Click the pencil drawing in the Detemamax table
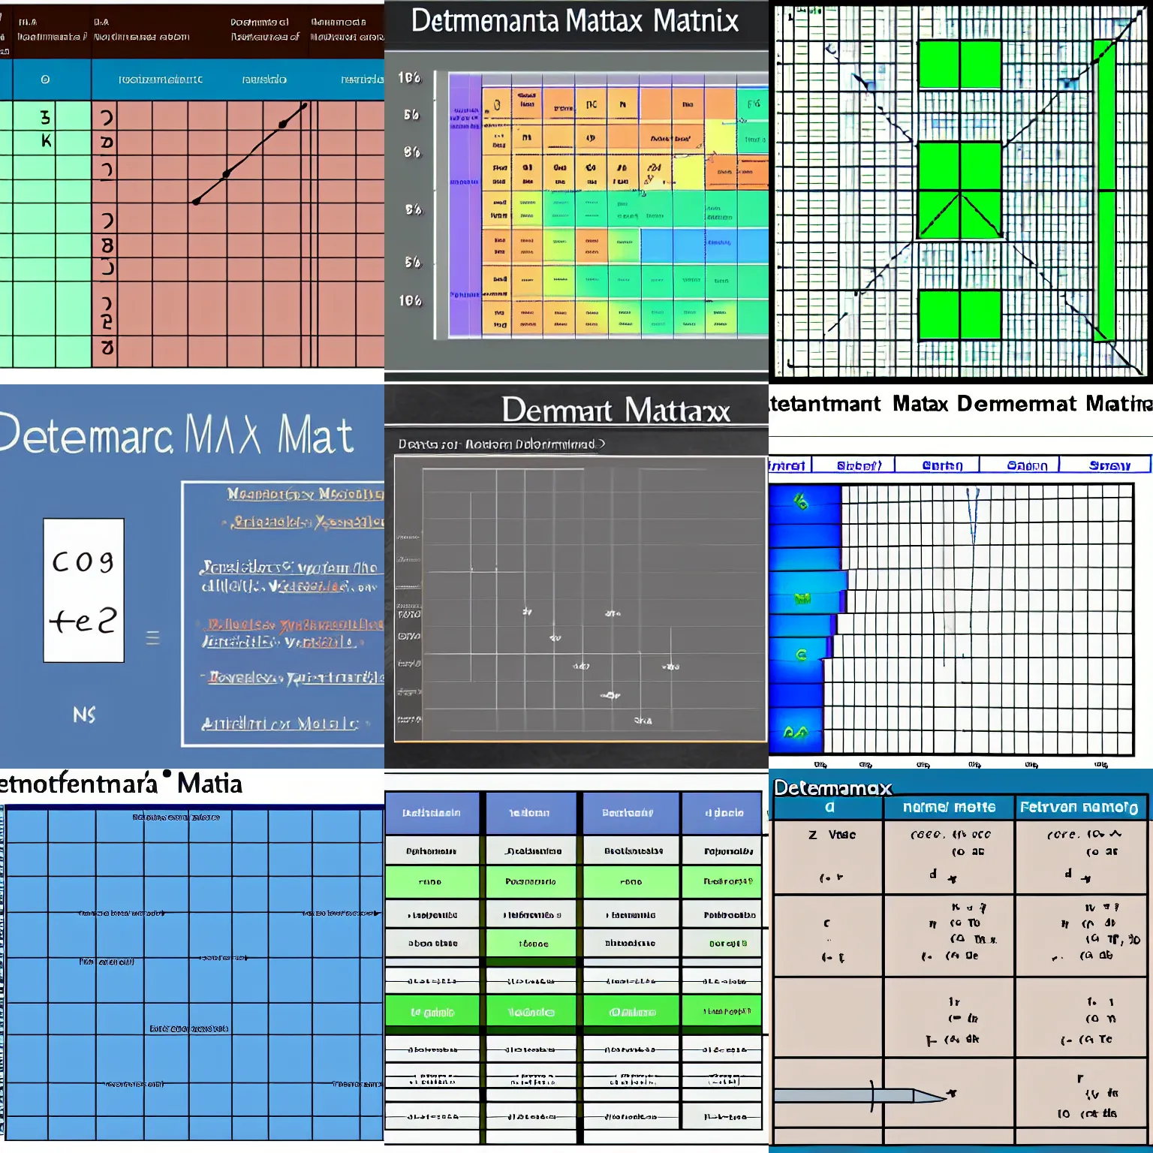The image size is (1153, 1153). pos(861,1096)
